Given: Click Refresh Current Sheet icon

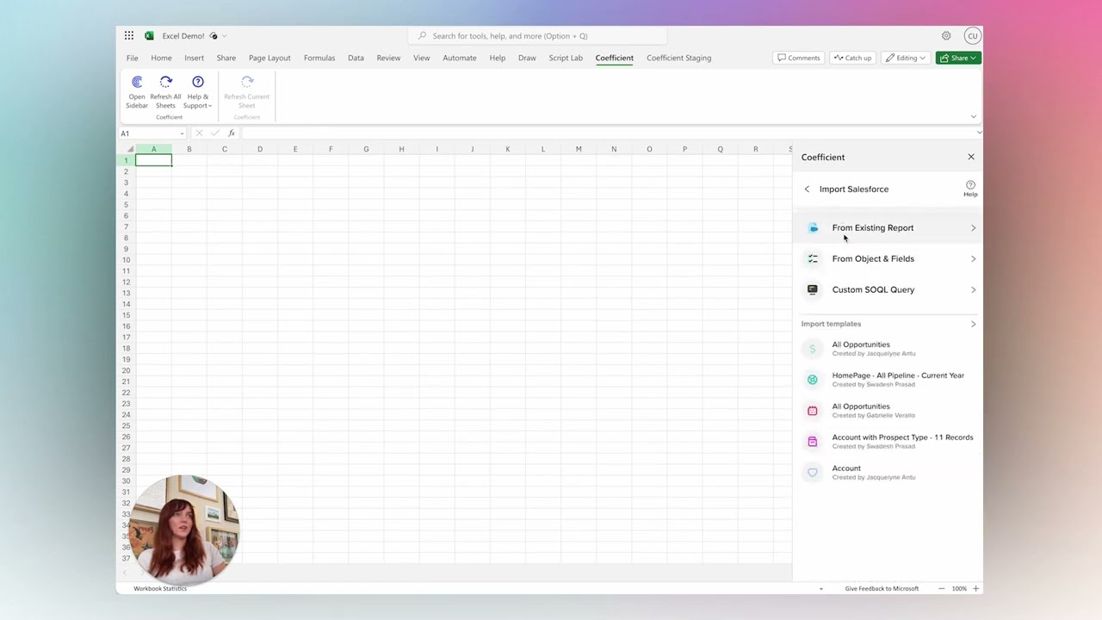Looking at the screenshot, I should tap(247, 82).
